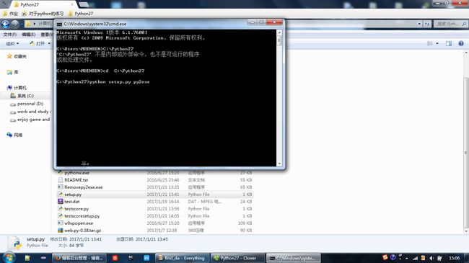Screen dimensions: 469x263
Task: Go back in Explorer
Action: tap(5, 24)
